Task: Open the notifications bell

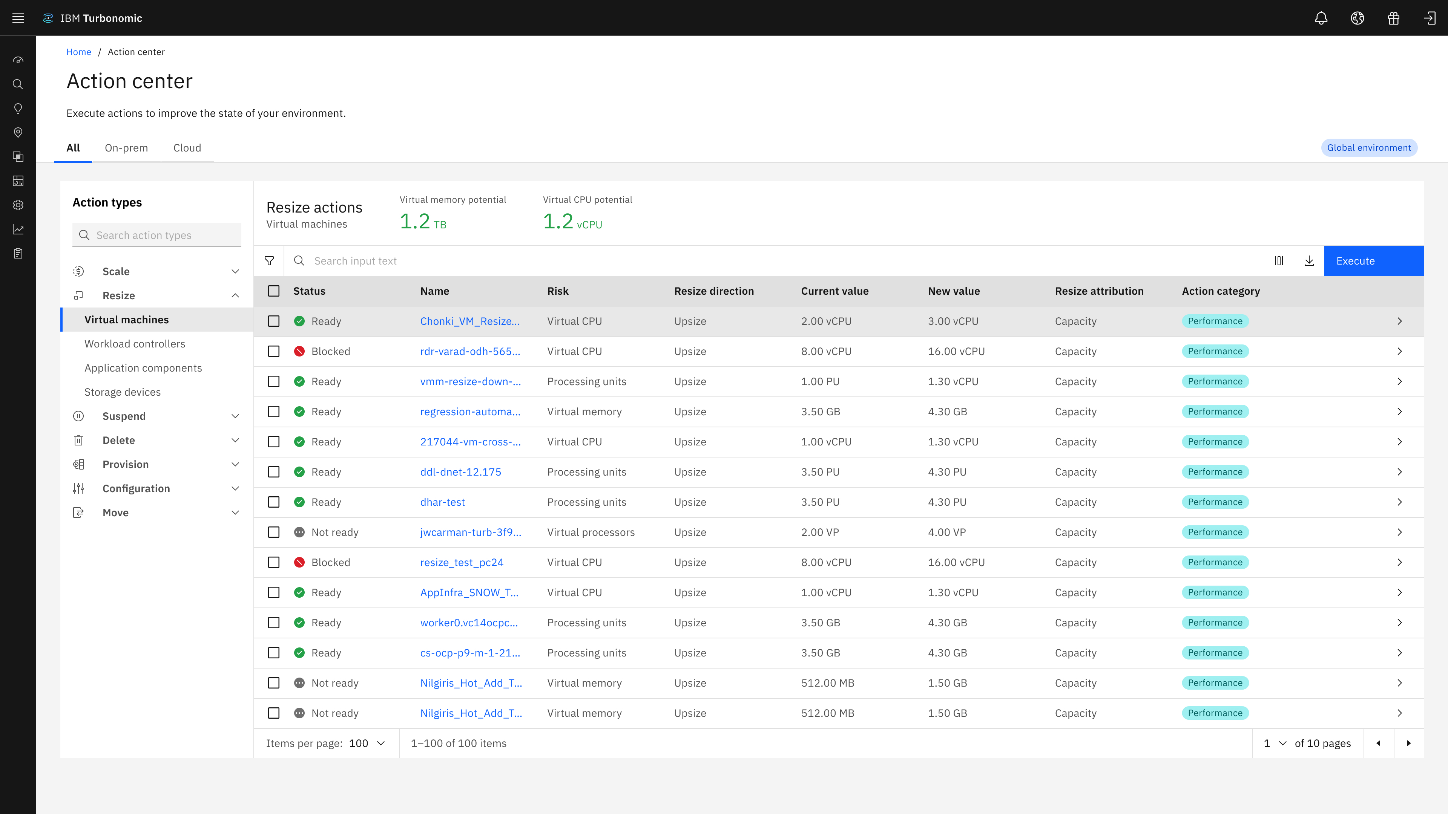Action: click(1321, 18)
